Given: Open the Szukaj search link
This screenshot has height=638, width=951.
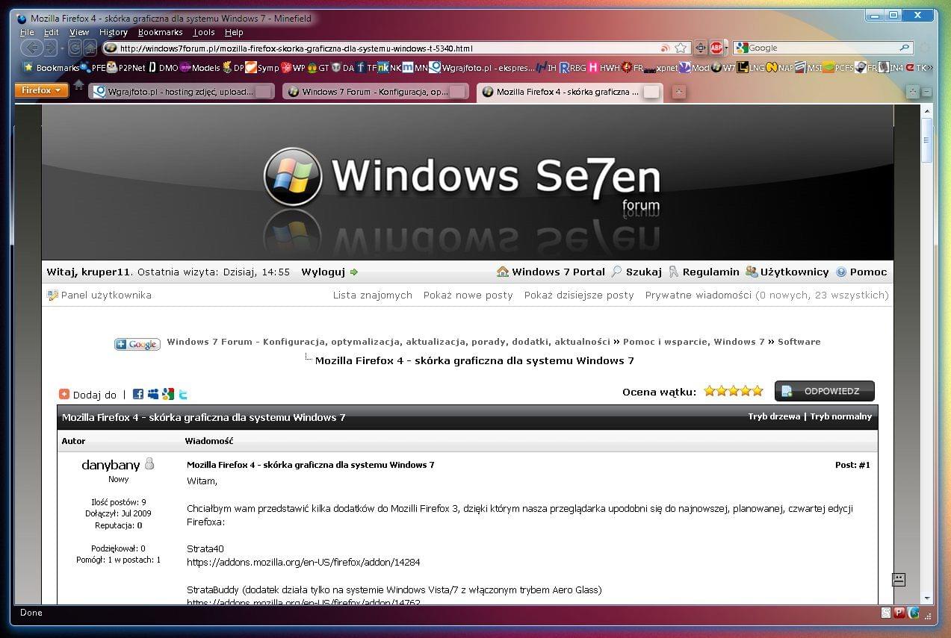Looking at the screenshot, I should [x=636, y=272].
